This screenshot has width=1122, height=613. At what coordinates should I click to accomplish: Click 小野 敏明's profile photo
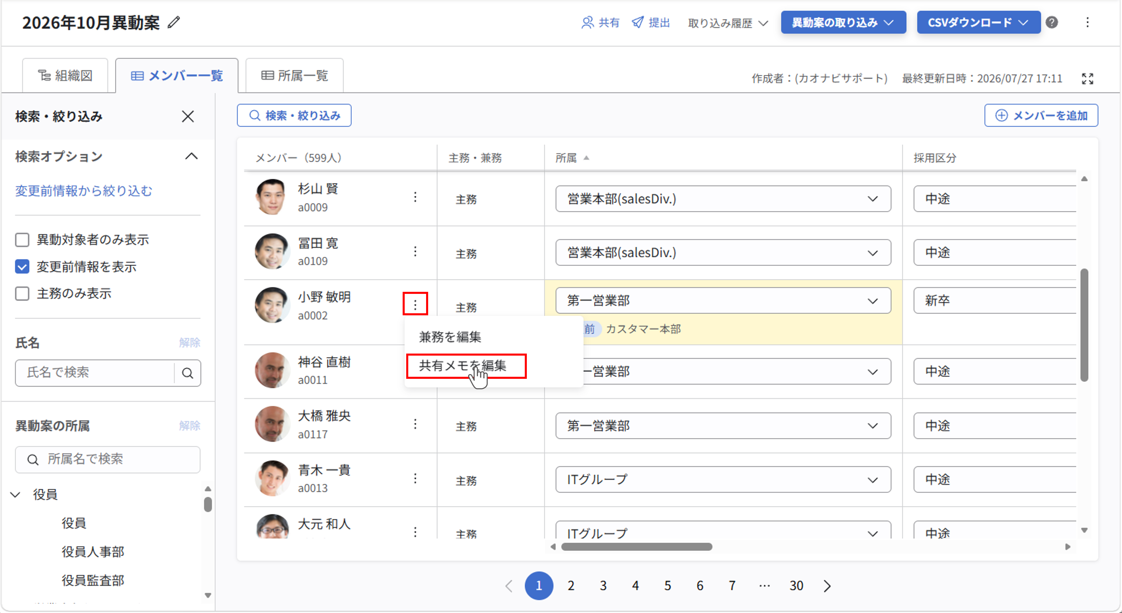coord(272,305)
